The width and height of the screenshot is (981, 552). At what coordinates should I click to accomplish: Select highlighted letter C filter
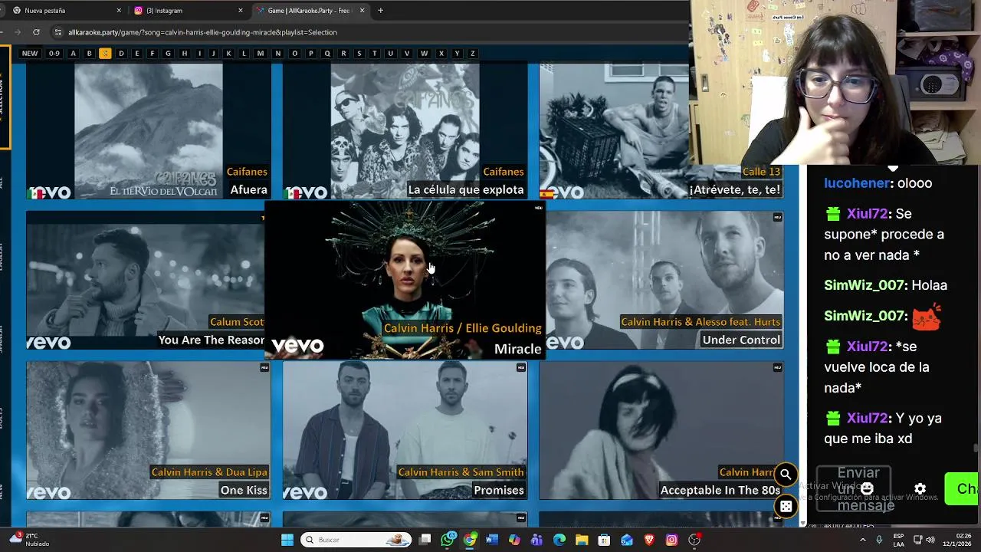click(x=105, y=54)
